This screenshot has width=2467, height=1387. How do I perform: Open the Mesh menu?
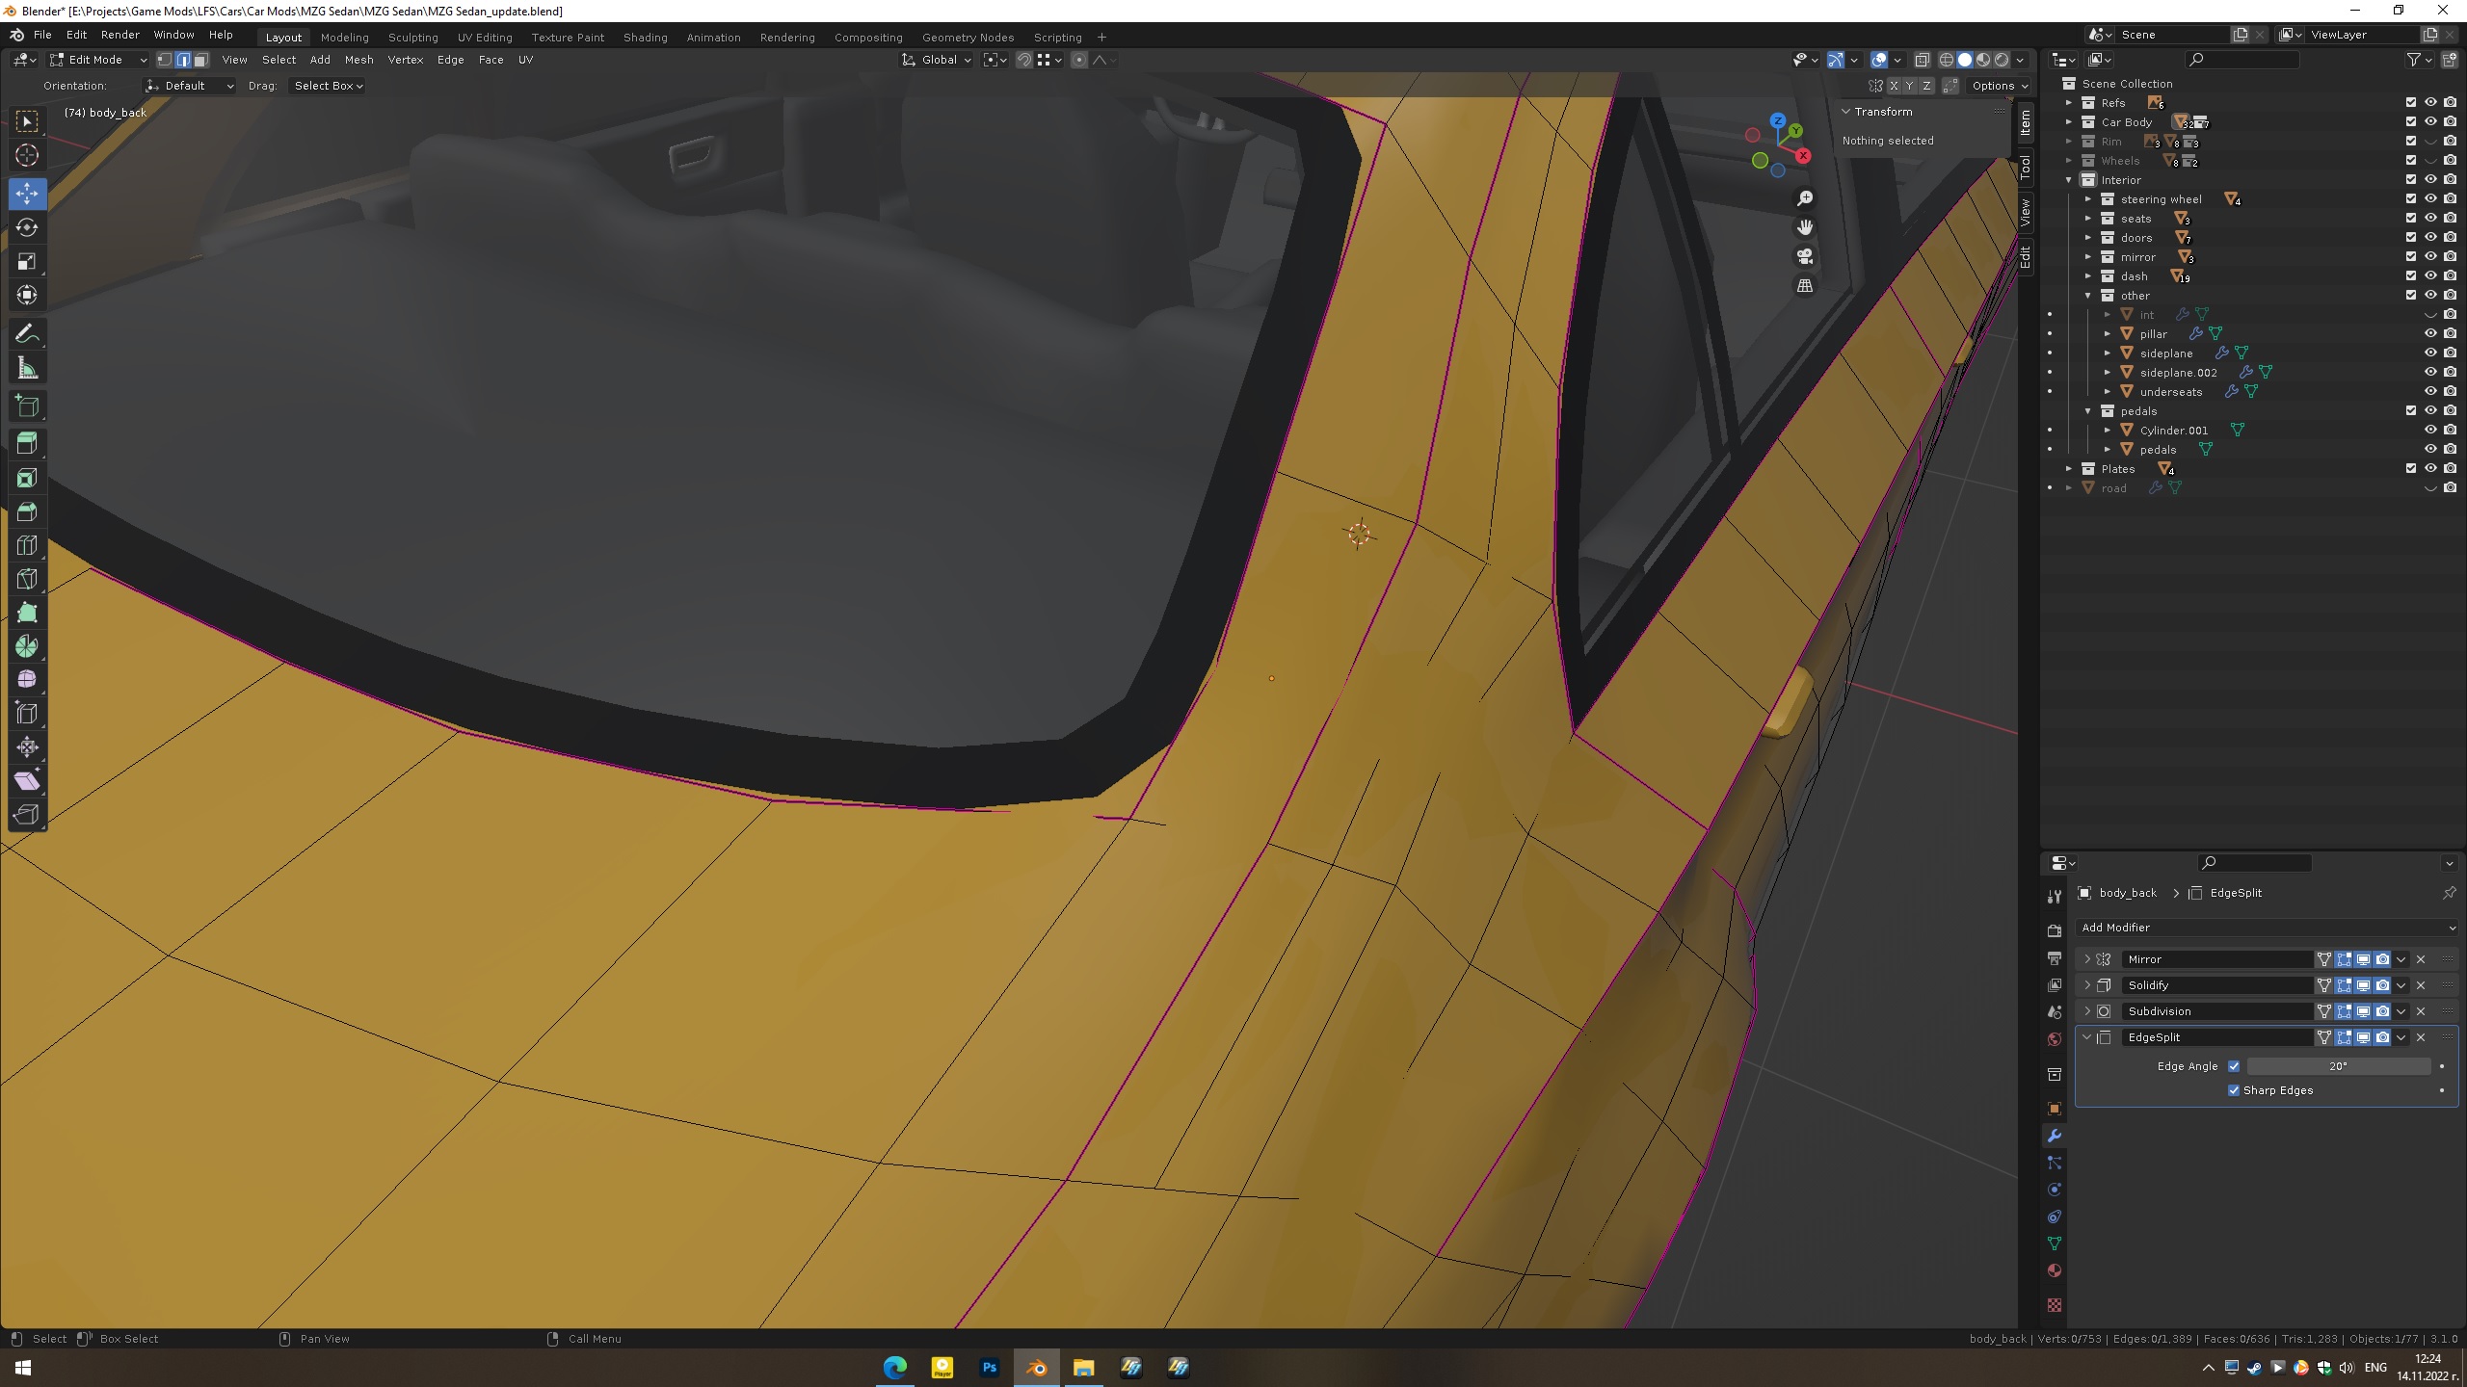coord(358,60)
